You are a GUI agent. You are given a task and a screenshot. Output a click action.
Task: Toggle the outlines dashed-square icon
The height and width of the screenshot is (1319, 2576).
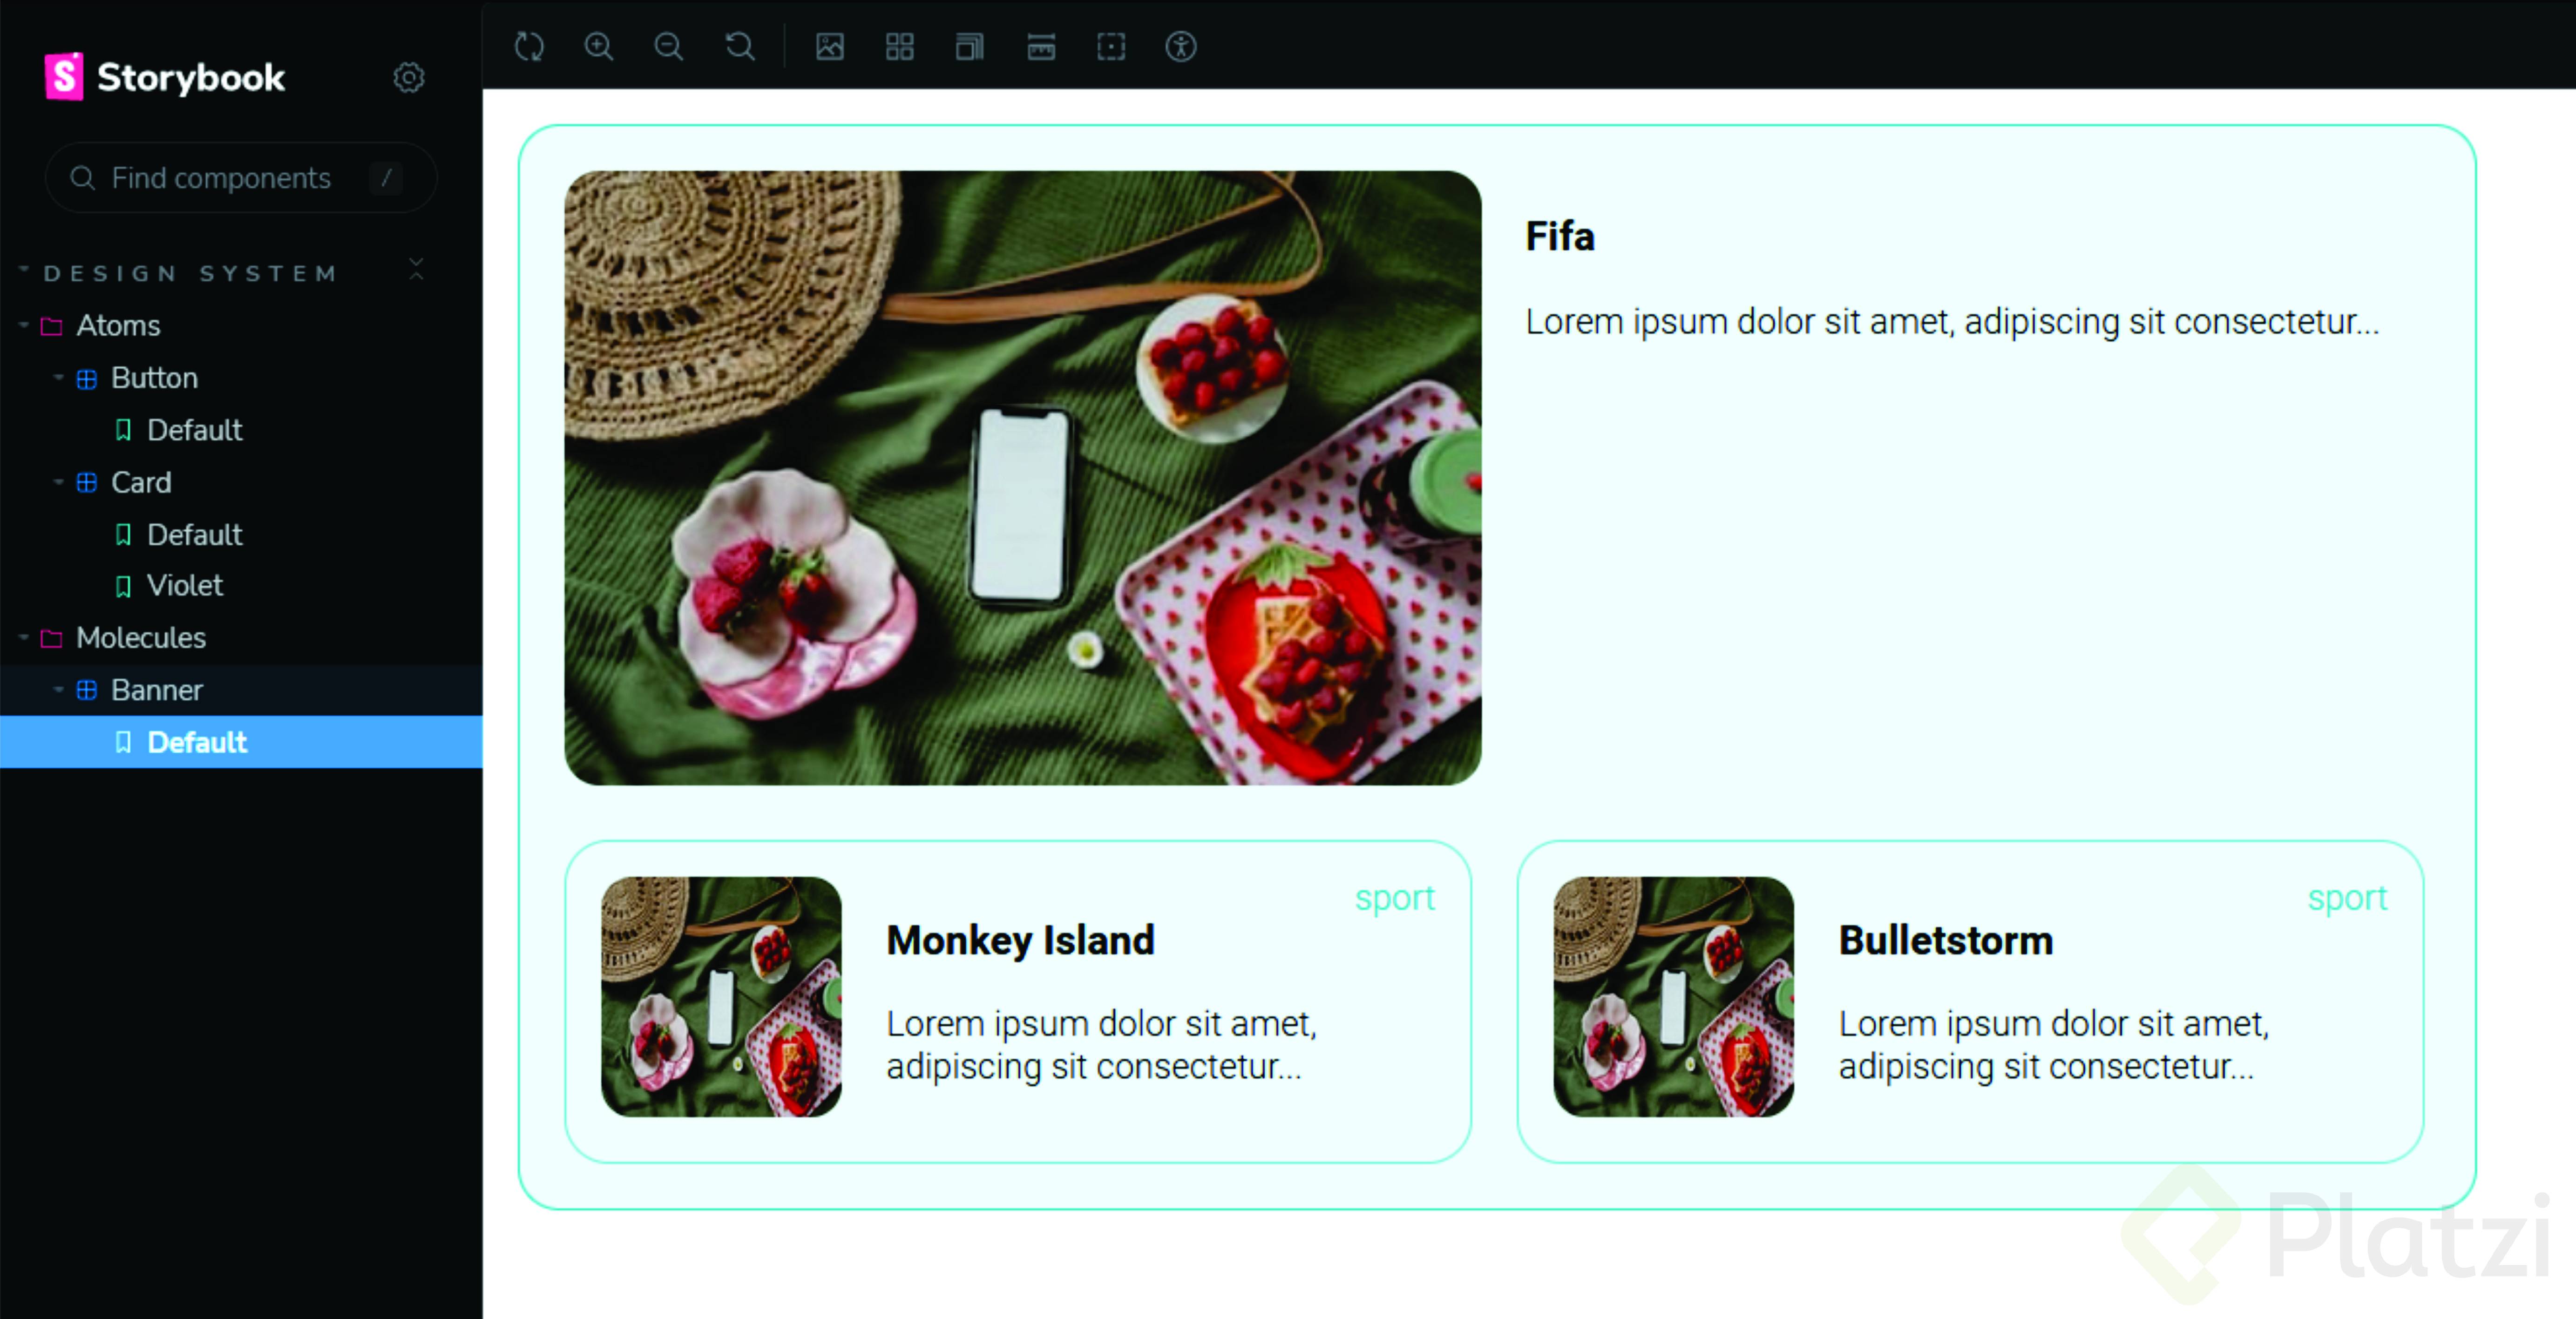click(x=1111, y=47)
